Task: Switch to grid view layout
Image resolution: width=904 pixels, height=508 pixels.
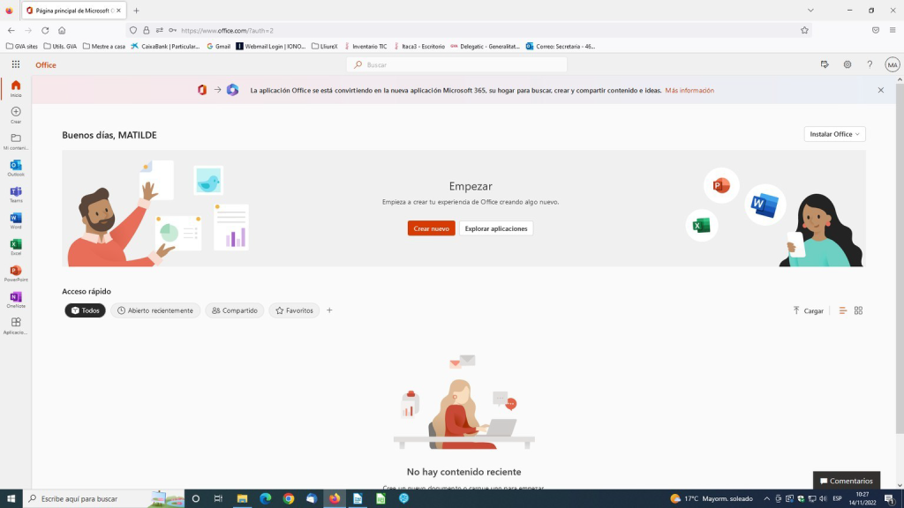Action: coord(858,310)
